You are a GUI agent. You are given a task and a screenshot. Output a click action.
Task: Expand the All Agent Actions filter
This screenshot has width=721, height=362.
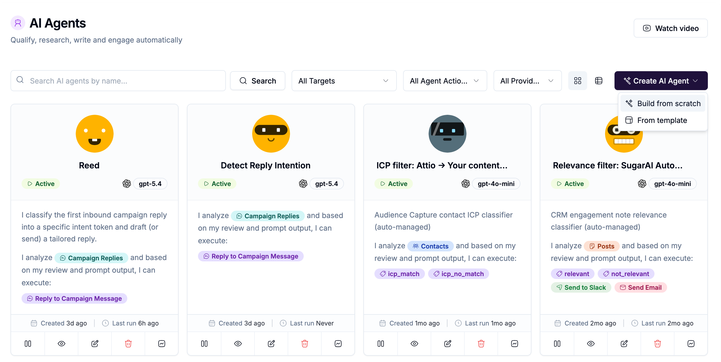point(445,81)
